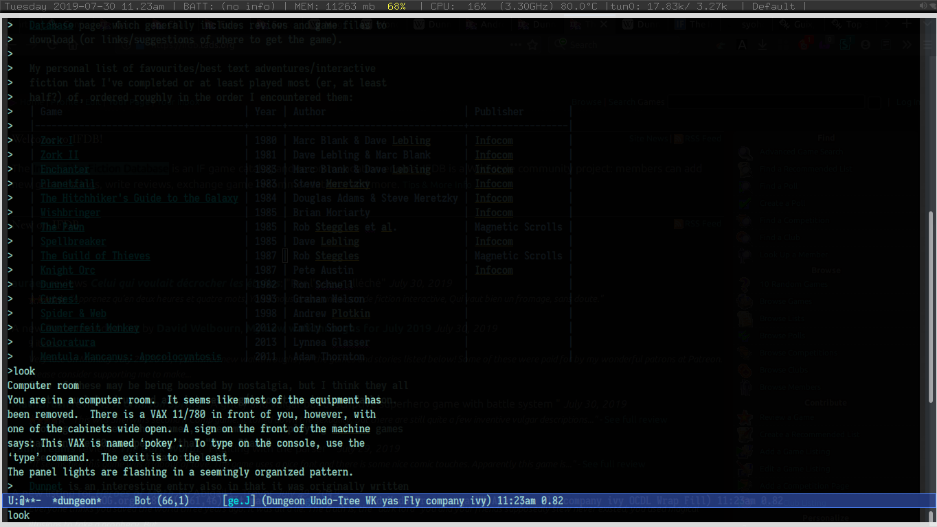Viewport: 937px width, 527px height.
Task: Follow the Coloratura link
Action: pos(68,342)
